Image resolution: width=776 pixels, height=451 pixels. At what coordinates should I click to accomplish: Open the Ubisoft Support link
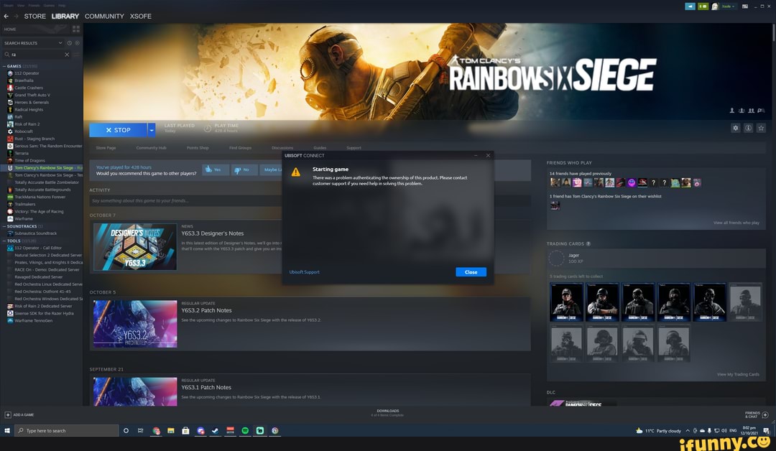[305, 272]
